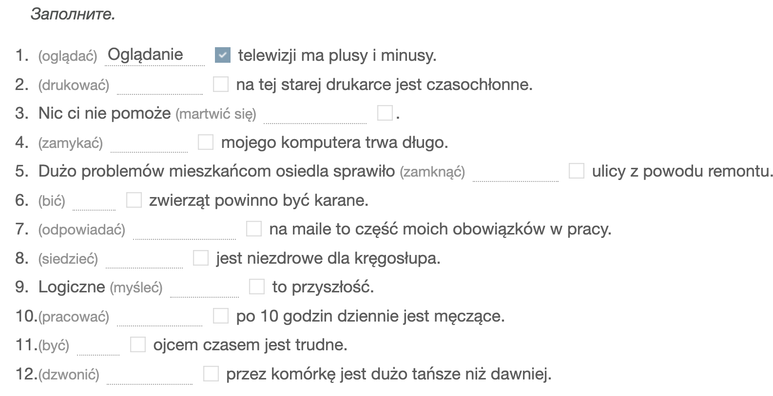773x396 pixels.
Task: Tick the checkbox before 'jest niezdrowe dla kręgosłupa'
Action: (x=201, y=258)
